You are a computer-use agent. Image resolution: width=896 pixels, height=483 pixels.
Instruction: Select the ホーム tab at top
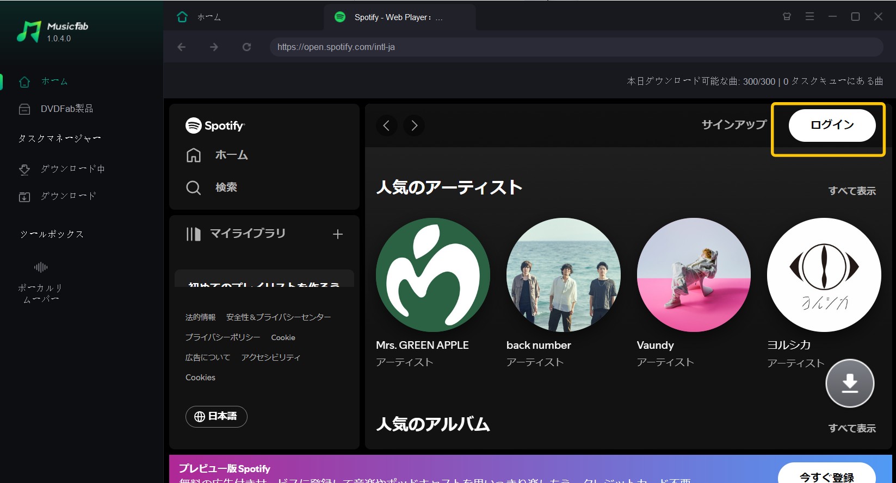199,17
